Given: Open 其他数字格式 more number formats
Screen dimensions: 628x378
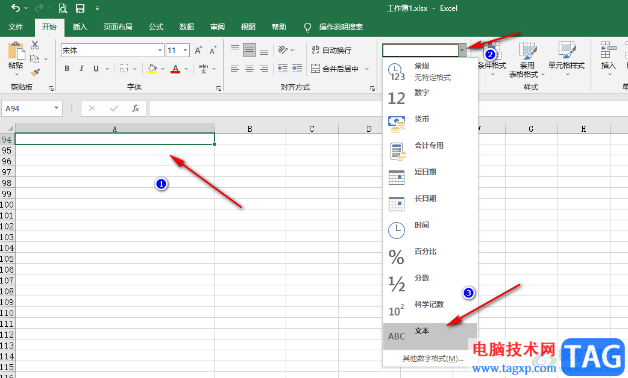Looking at the screenshot, I should [x=433, y=358].
